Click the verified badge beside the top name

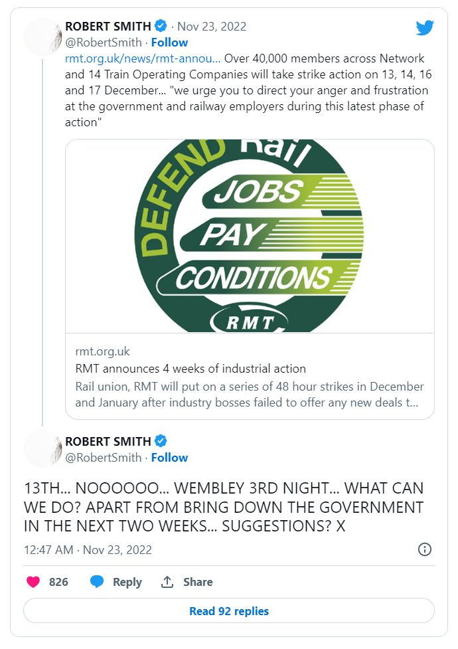click(161, 27)
